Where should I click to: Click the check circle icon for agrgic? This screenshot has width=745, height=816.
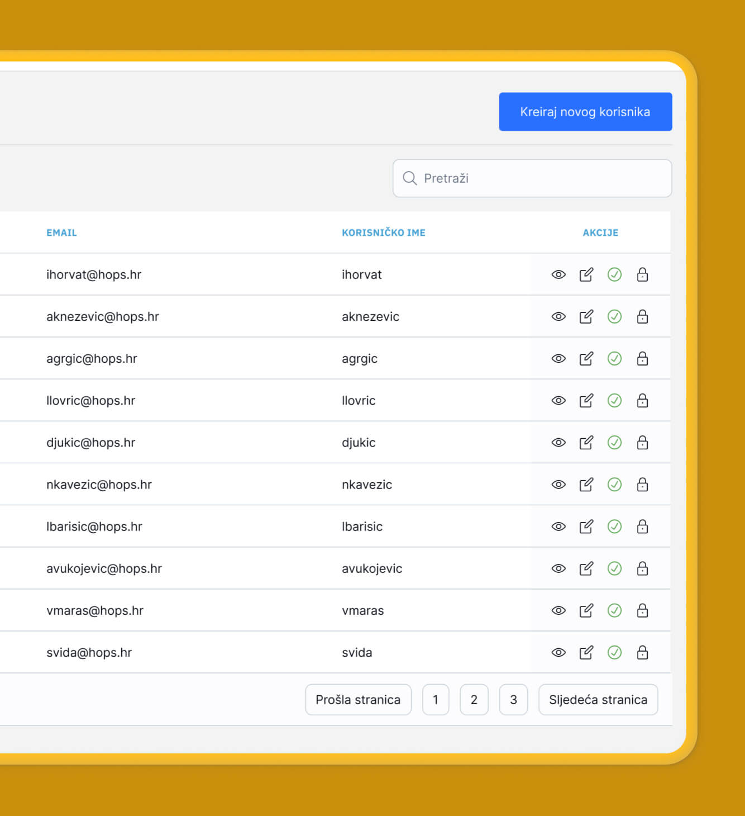pyautogui.click(x=614, y=358)
